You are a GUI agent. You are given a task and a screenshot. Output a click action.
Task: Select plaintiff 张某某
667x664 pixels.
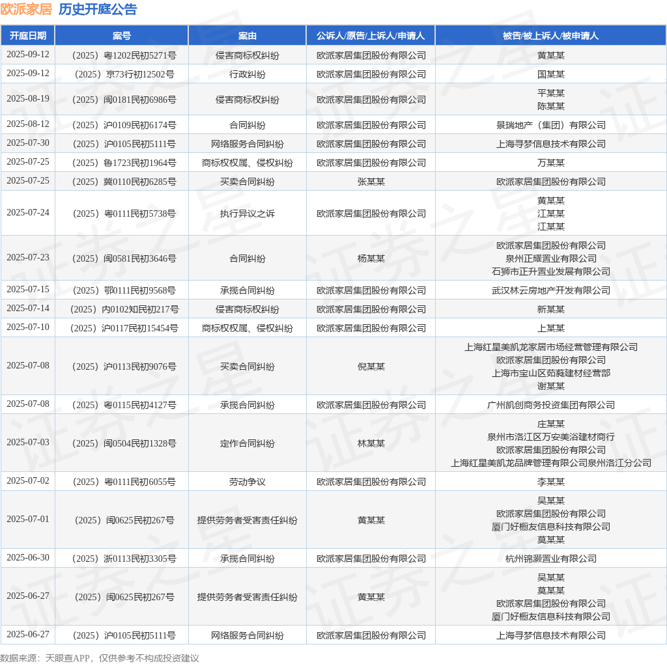pos(371,182)
